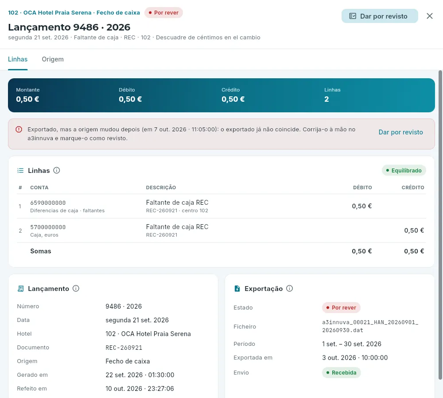Viewport: 443px width, 398px height.
Task: Close the Lançamento 9486 panel
Action: [429, 16]
